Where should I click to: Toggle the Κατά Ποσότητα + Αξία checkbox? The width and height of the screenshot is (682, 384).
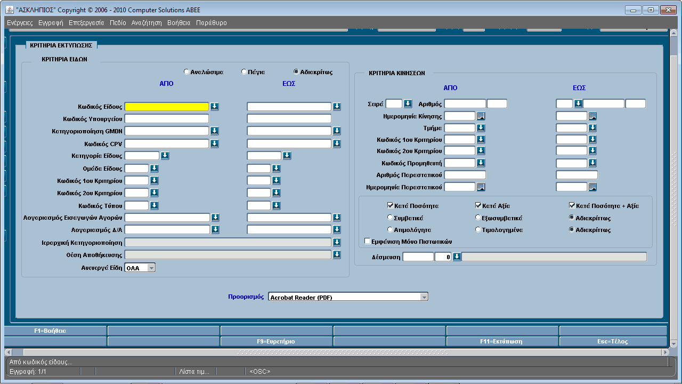(572, 205)
